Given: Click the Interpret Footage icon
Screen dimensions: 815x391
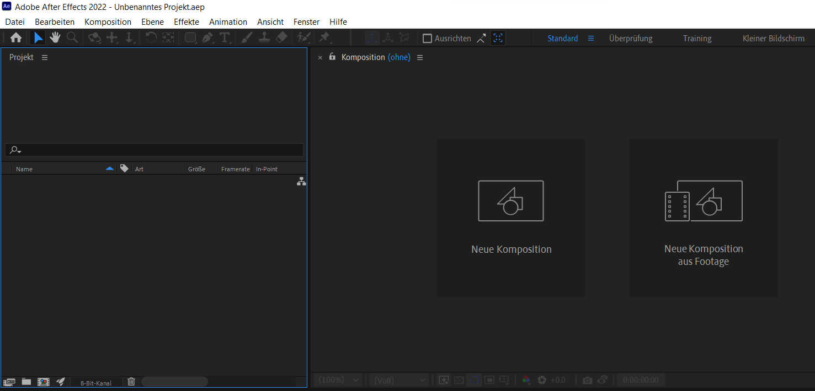Looking at the screenshot, I should [x=9, y=382].
